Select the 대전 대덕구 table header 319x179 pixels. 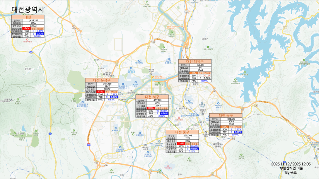195,62
